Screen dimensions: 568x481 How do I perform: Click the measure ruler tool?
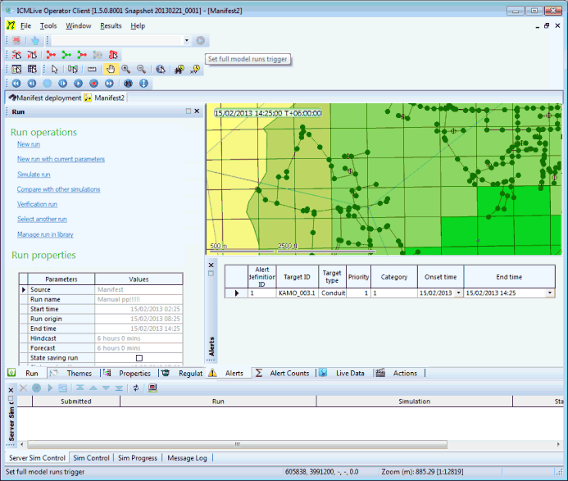click(92, 70)
